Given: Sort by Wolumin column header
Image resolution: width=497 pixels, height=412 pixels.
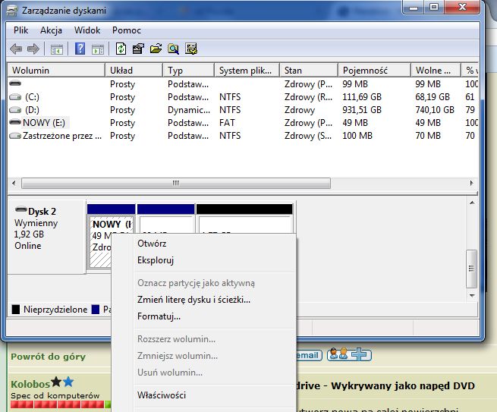Looking at the screenshot, I should coord(56,70).
